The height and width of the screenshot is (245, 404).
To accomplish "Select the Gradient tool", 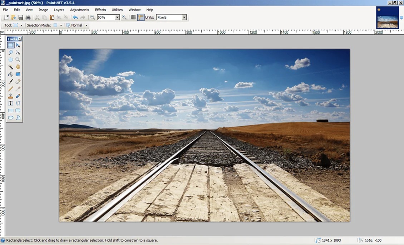I will (x=18, y=74).
